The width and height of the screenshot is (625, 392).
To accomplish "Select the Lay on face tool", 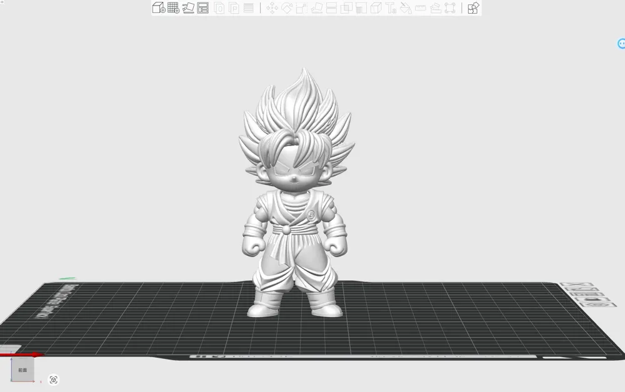I will [317, 7].
